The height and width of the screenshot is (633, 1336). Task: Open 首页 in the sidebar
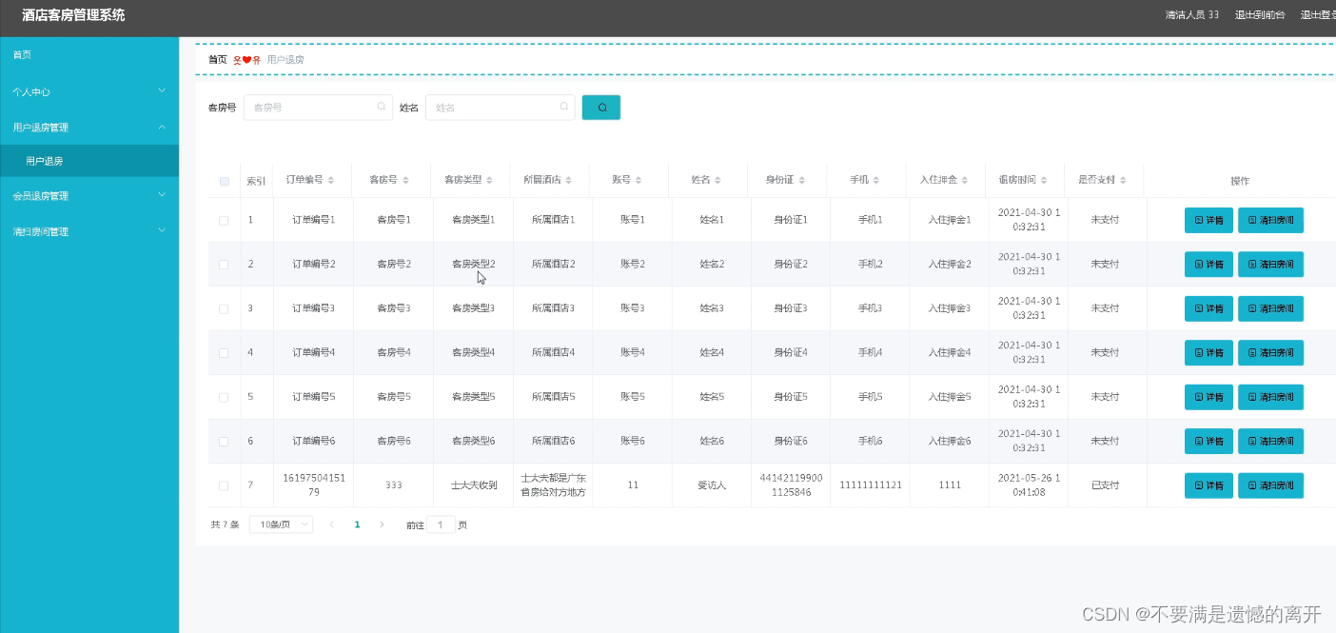89,55
